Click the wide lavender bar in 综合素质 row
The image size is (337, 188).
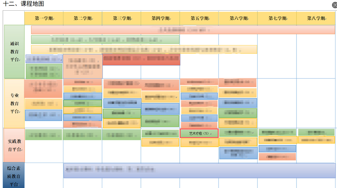199,171
